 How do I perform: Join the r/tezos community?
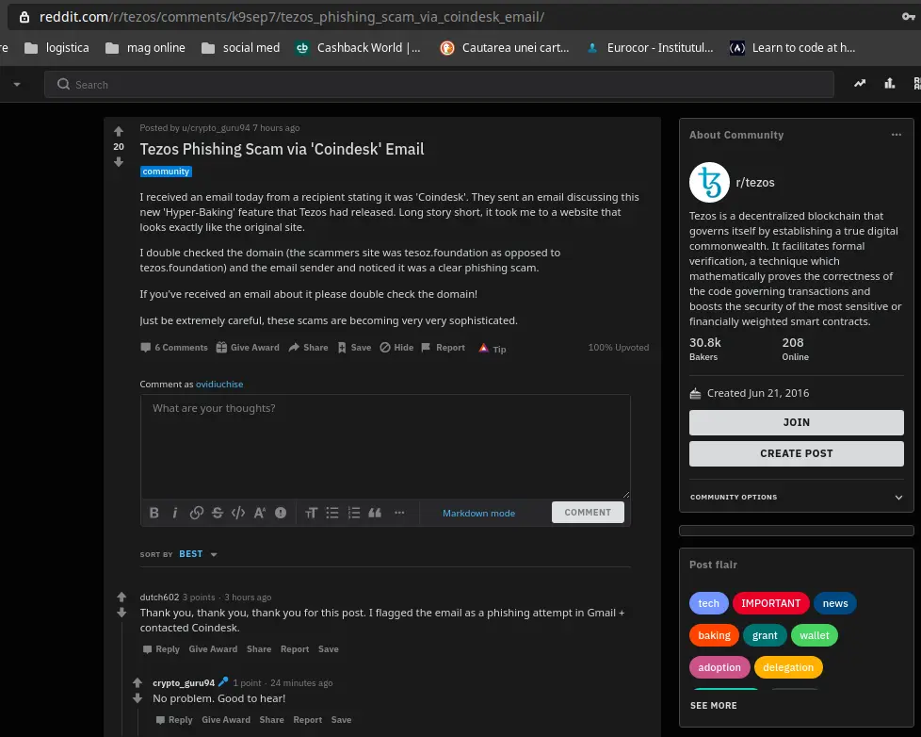[x=797, y=422]
